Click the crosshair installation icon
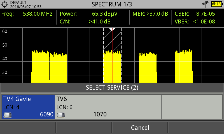 4,4
